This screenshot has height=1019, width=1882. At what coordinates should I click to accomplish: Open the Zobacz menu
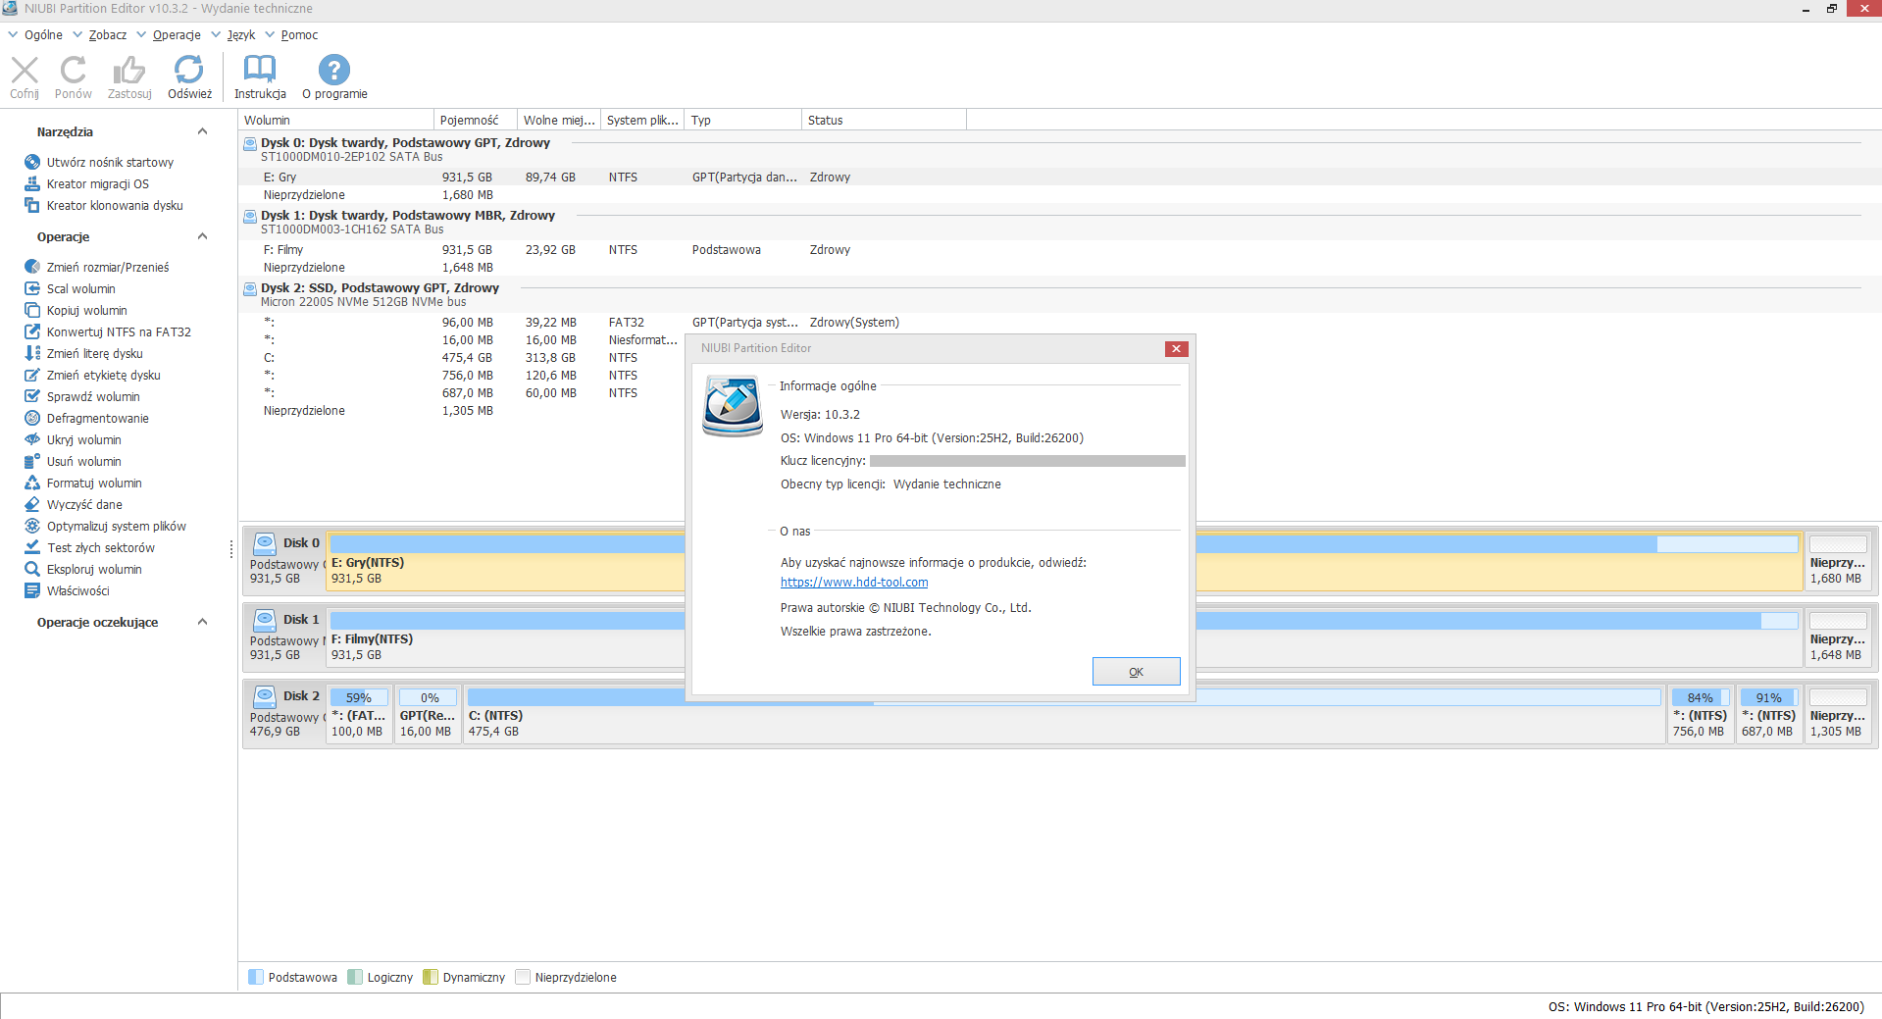pos(108,35)
